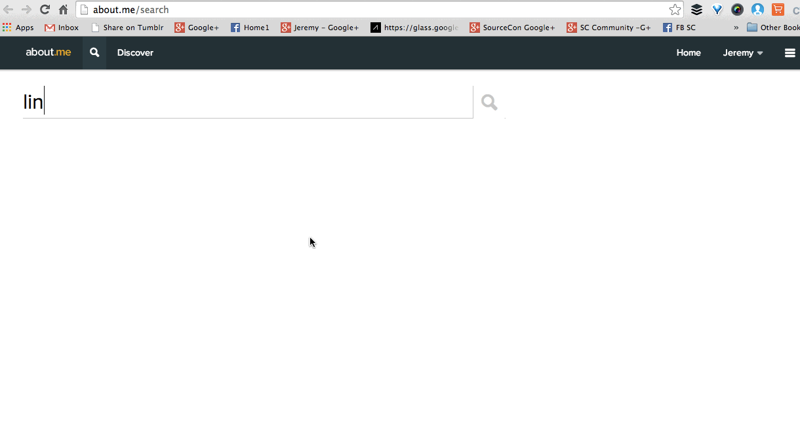Click the blue Y extension icon
The image size is (800, 429).
click(717, 9)
